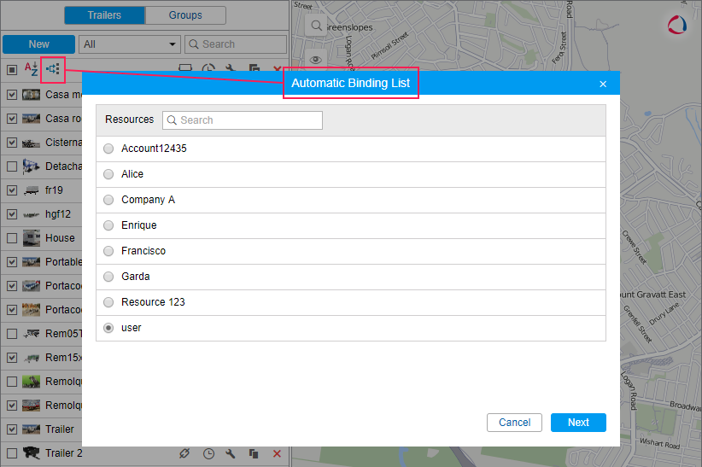Delete Trailer 2 with the red X
This screenshot has width=702, height=467.
tap(277, 453)
